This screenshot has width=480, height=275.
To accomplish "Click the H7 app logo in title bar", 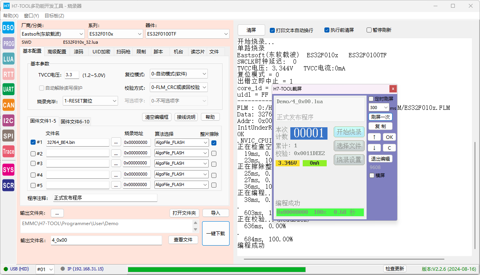I will click(7, 6).
